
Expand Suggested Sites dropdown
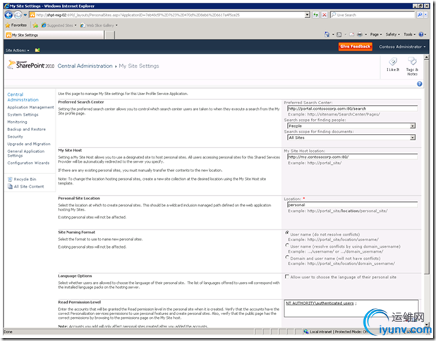click(75, 25)
